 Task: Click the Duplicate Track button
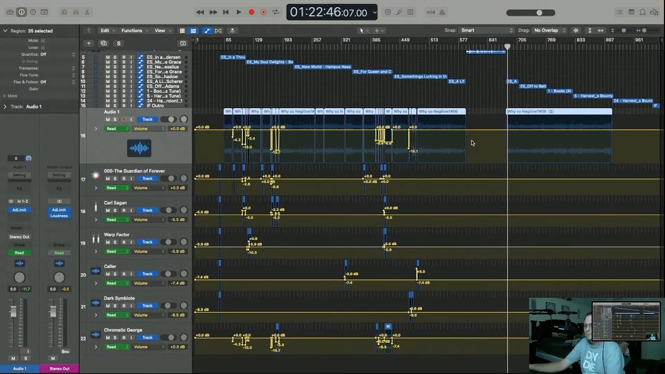pyautogui.click(x=103, y=44)
